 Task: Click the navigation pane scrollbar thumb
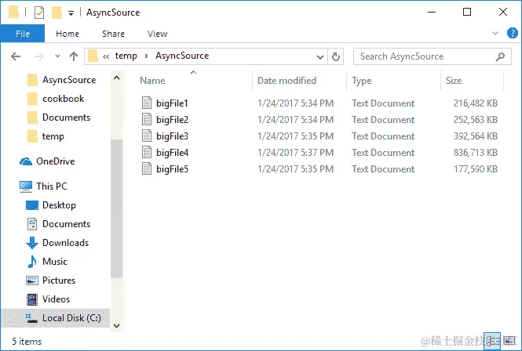116,208
